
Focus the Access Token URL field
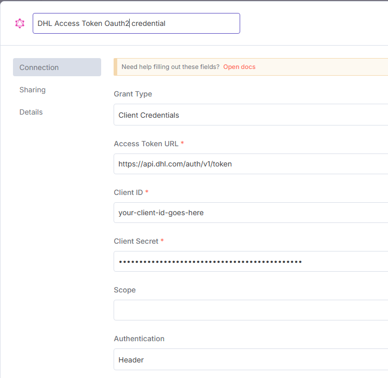(x=251, y=164)
